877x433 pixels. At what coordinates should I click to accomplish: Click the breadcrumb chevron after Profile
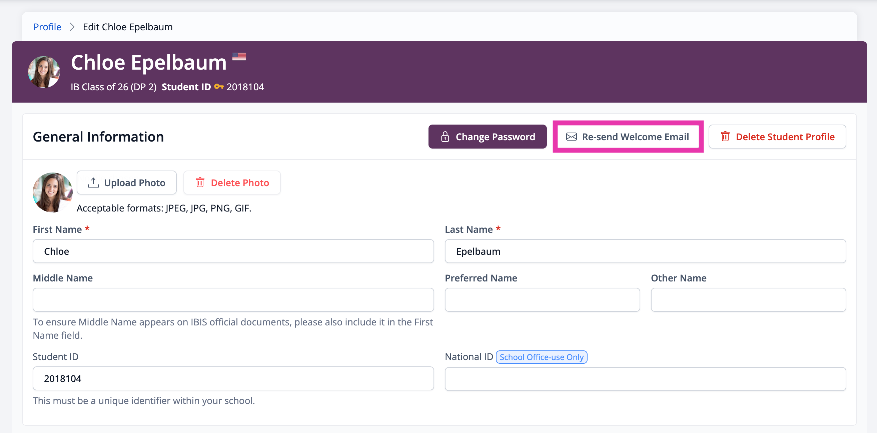(72, 27)
